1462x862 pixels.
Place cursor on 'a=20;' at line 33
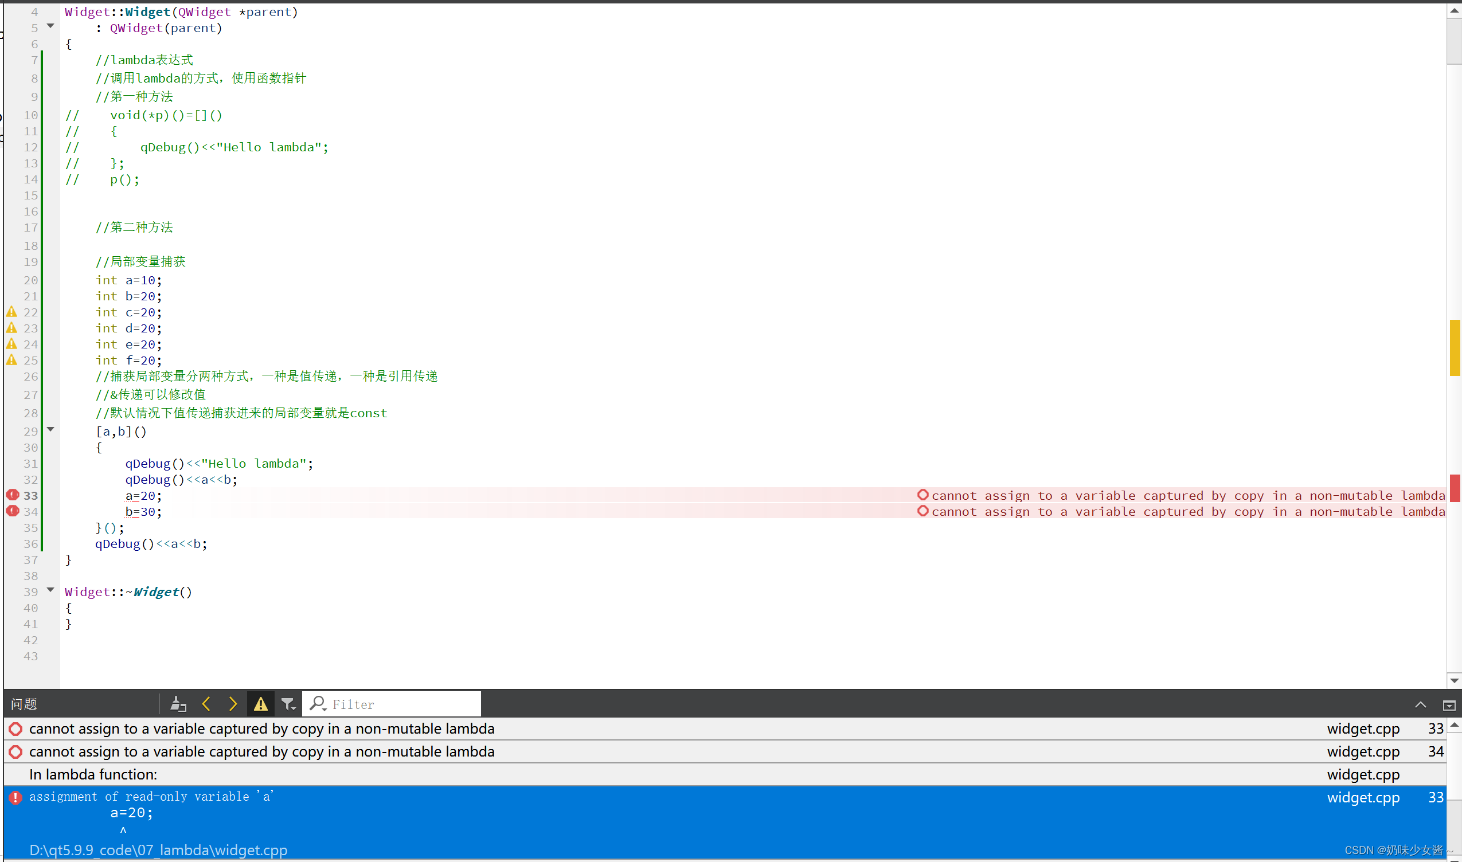coord(143,496)
